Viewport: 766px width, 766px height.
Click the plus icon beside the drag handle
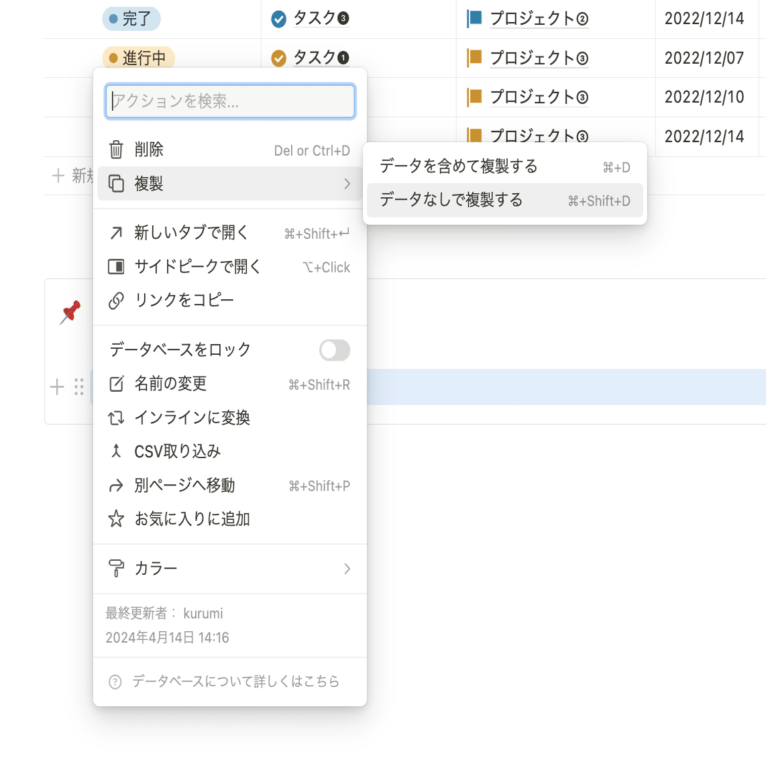[57, 386]
